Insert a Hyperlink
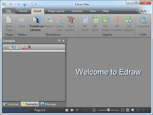153x115 pixels. coord(143,22)
